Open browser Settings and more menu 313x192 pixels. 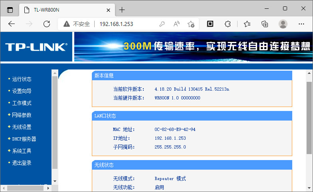tap(301, 24)
